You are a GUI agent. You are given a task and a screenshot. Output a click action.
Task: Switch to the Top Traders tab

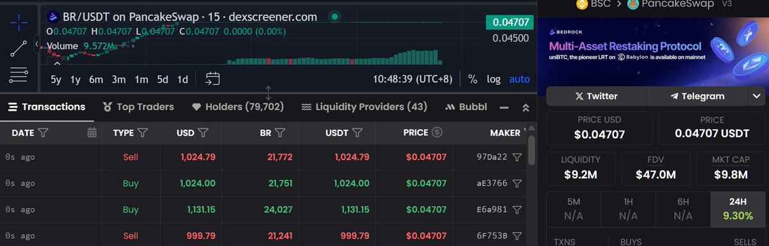point(138,107)
